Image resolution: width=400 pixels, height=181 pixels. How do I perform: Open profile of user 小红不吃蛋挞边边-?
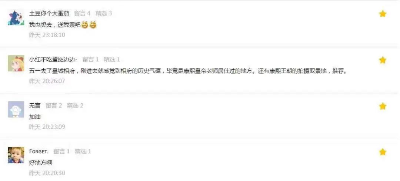point(53,60)
